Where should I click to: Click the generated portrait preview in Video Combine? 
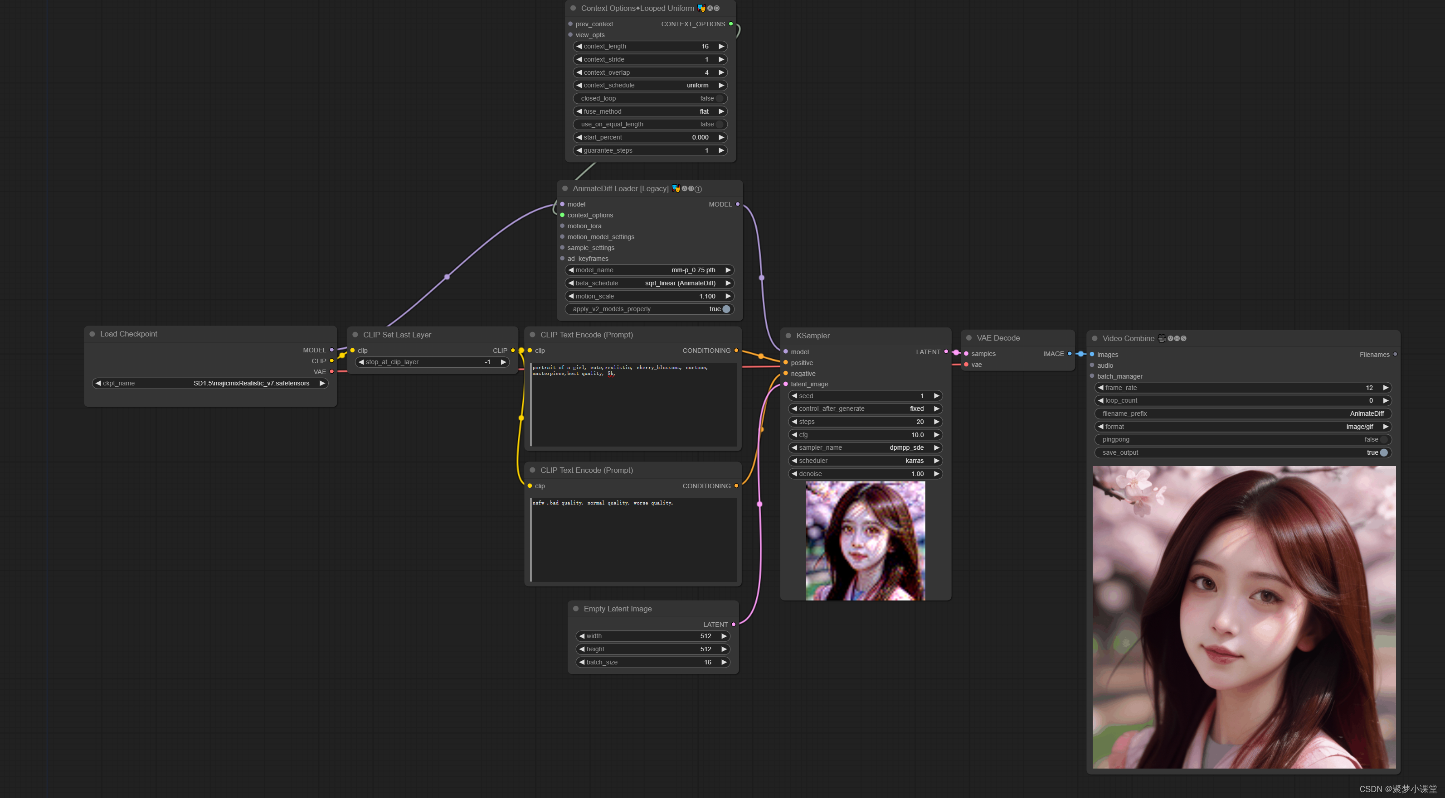click(1244, 617)
